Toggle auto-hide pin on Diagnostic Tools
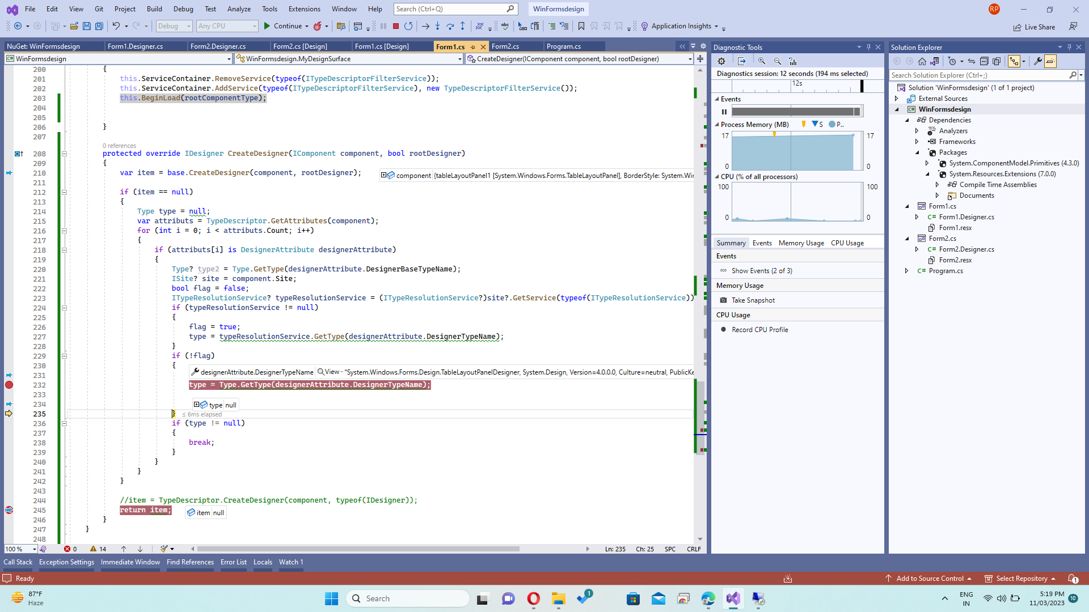1089x612 pixels. click(868, 47)
